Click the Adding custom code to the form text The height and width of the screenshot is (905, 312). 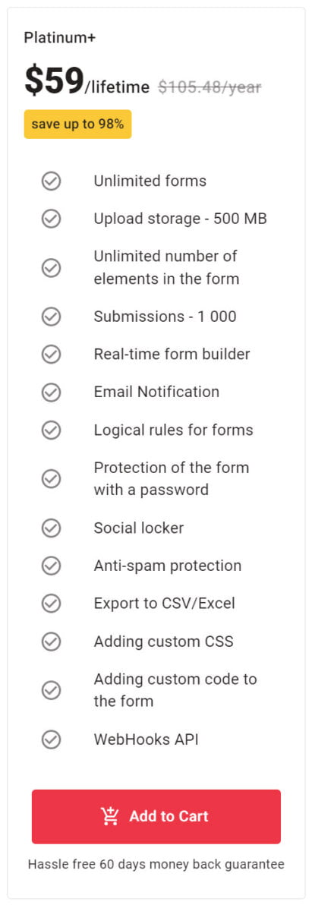(175, 689)
